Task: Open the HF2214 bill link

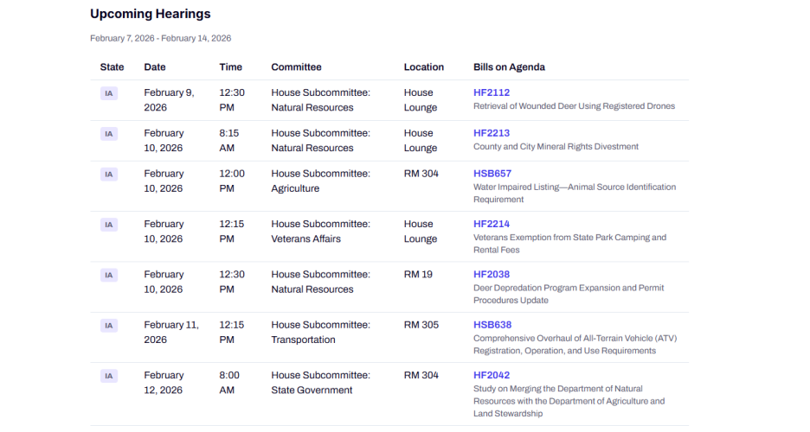Action: click(x=491, y=224)
